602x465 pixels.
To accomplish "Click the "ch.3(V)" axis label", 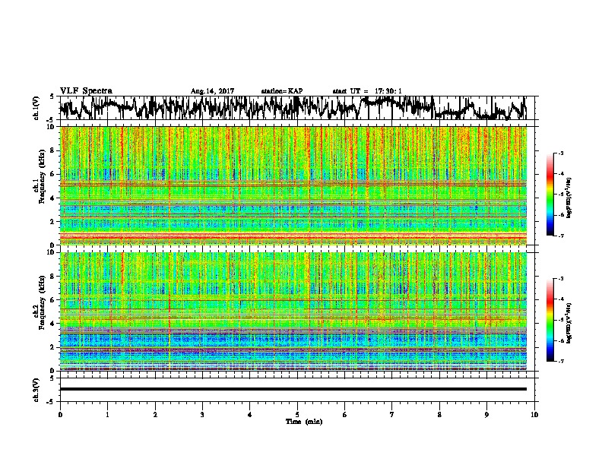I will pyautogui.click(x=36, y=390).
